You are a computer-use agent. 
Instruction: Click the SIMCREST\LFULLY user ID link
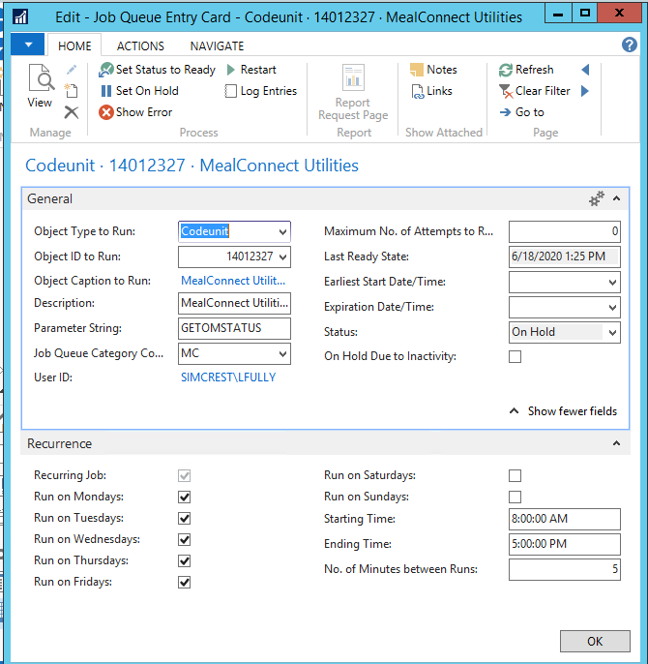click(x=228, y=377)
